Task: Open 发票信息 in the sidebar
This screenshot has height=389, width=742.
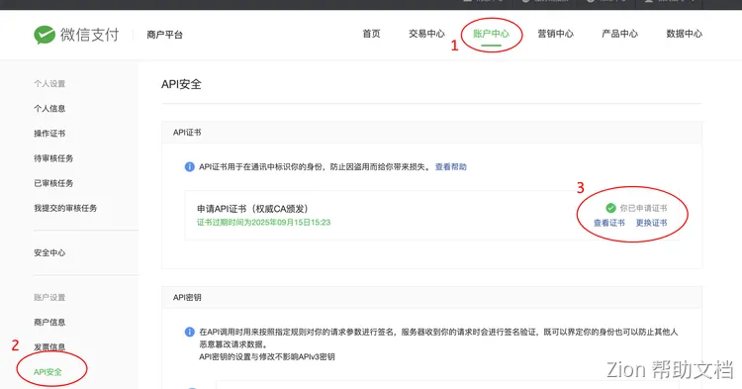Action: (49, 346)
